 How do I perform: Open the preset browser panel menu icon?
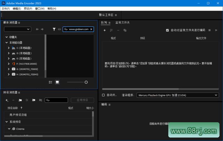[19, 92]
